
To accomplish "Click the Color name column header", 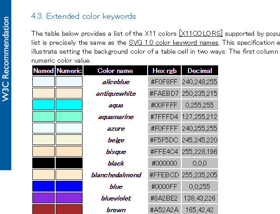I will tap(115, 71).
